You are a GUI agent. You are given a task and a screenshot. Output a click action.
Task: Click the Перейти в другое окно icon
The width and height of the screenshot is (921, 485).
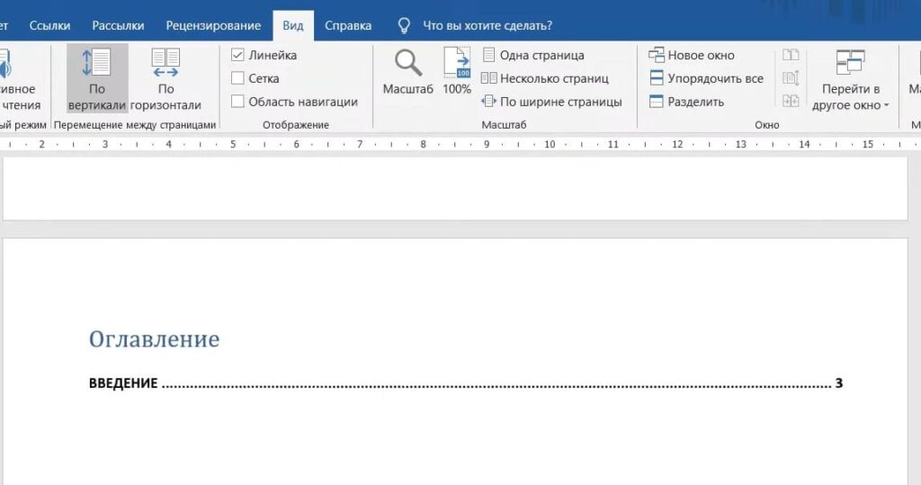click(x=850, y=62)
